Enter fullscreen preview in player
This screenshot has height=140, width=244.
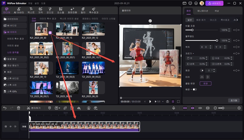pyautogui.click(x=178, y=101)
